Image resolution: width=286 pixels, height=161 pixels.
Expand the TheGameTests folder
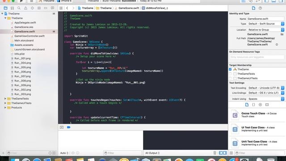click(x=5, y=98)
